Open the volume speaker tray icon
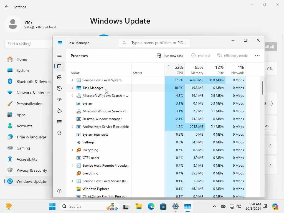This screenshot has height=213, width=284. click(239, 206)
